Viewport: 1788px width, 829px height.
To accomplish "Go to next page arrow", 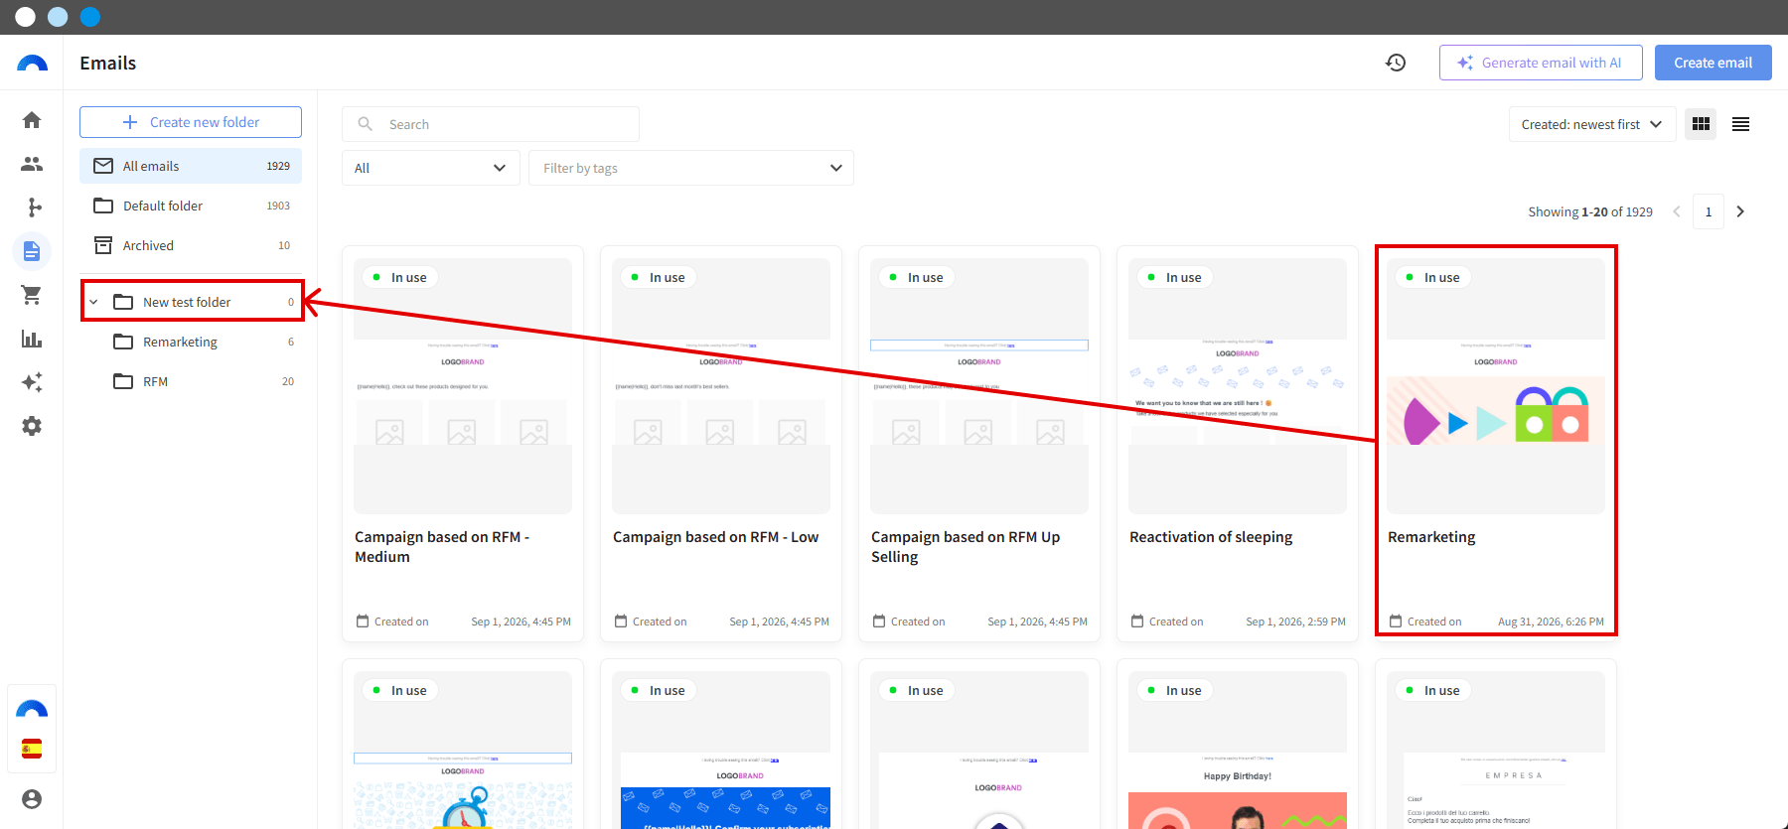I will (x=1740, y=211).
